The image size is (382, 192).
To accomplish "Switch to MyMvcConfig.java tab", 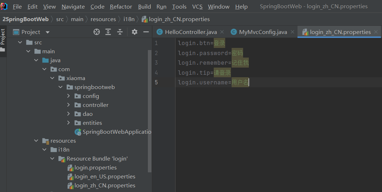I will click(x=263, y=32).
